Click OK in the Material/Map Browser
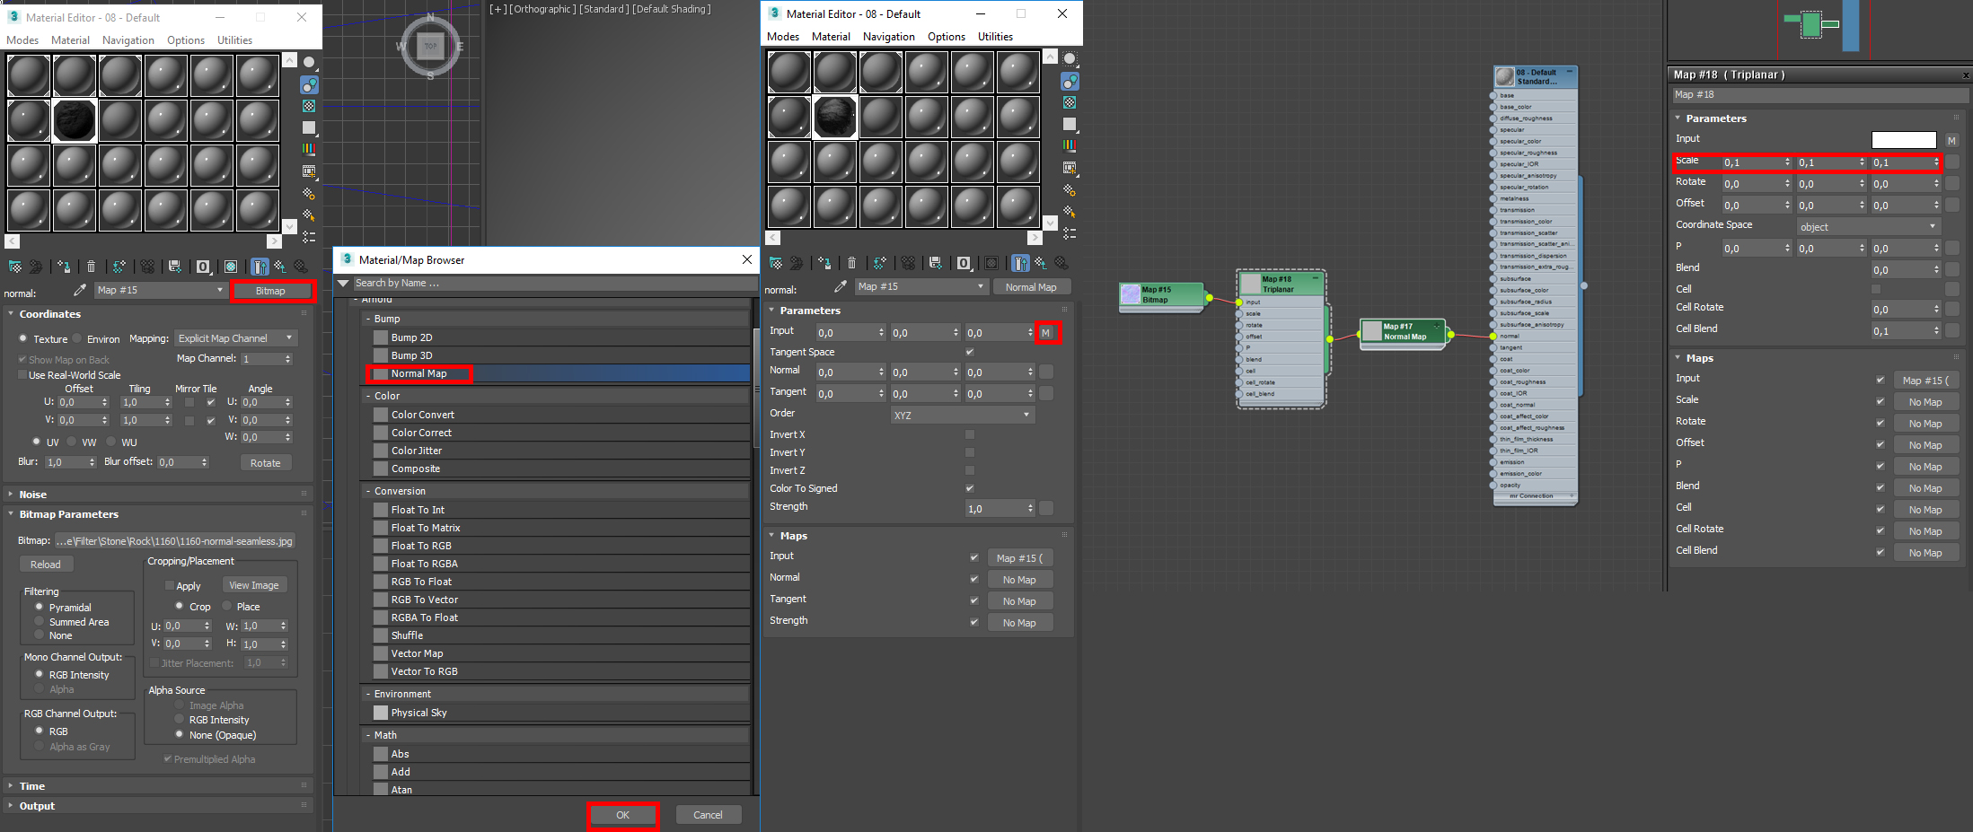The width and height of the screenshot is (1973, 832). click(x=623, y=814)
